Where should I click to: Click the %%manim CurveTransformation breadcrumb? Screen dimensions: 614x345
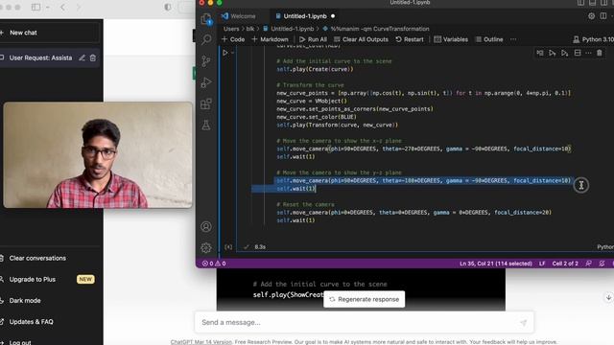(376, 29)
